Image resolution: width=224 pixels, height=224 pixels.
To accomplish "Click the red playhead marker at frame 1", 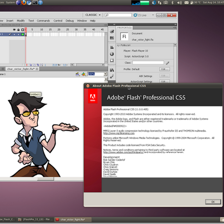I will coord(26,30).
